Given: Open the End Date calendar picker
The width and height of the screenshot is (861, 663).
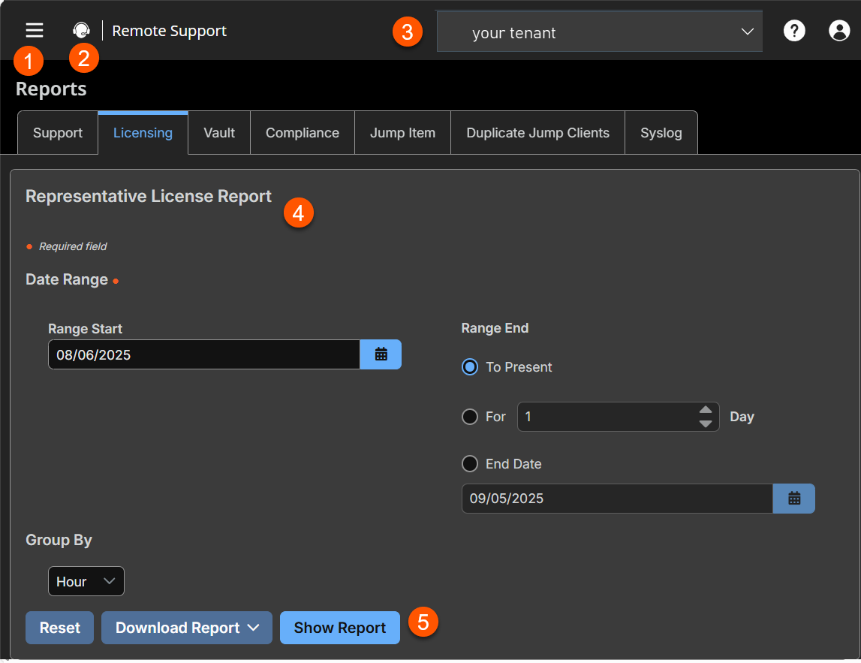Looking at the screenshot, I should click(x=794, y=499).
